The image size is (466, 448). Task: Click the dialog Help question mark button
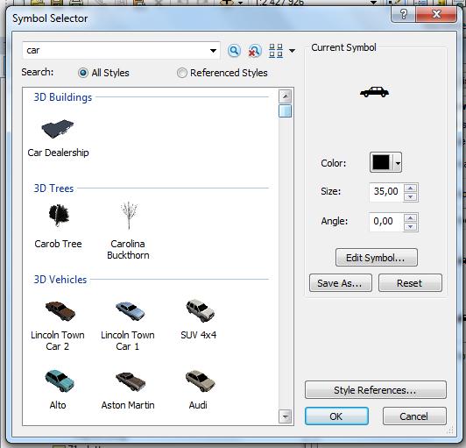coord(403,14)
